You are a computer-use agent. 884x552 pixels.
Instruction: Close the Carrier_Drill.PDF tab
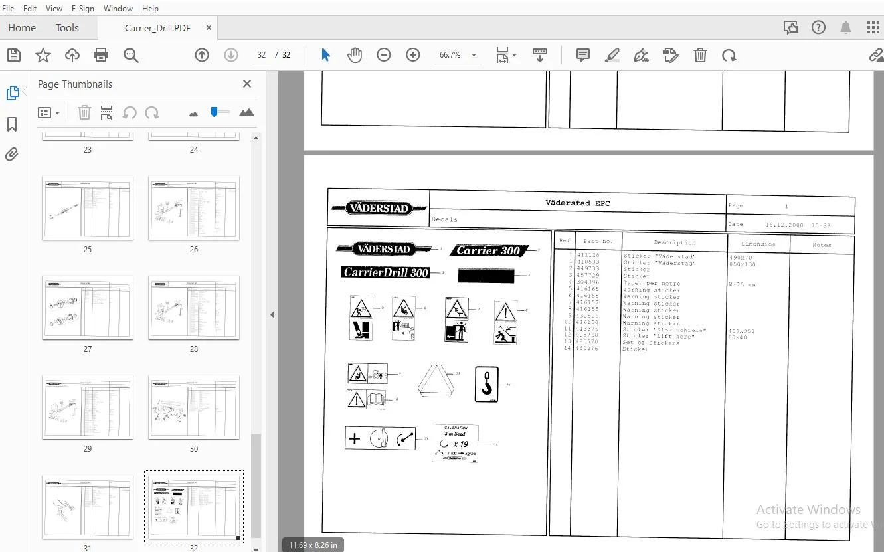(x=209, y=28)
